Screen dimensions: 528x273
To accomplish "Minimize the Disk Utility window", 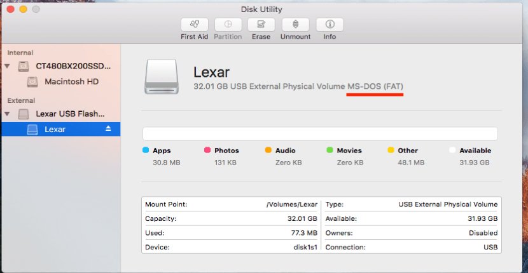I will (24, 10).
